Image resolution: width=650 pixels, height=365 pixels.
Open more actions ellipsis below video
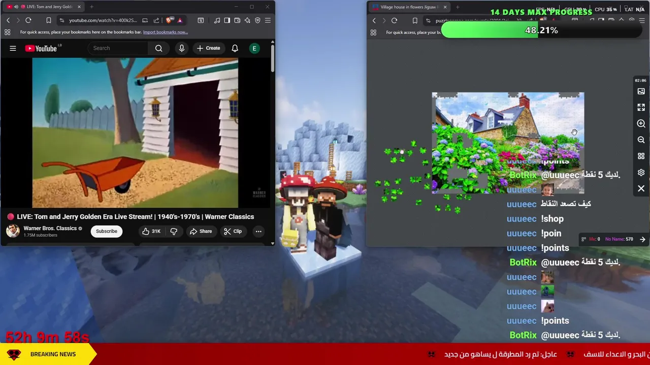tap(258, 231)
